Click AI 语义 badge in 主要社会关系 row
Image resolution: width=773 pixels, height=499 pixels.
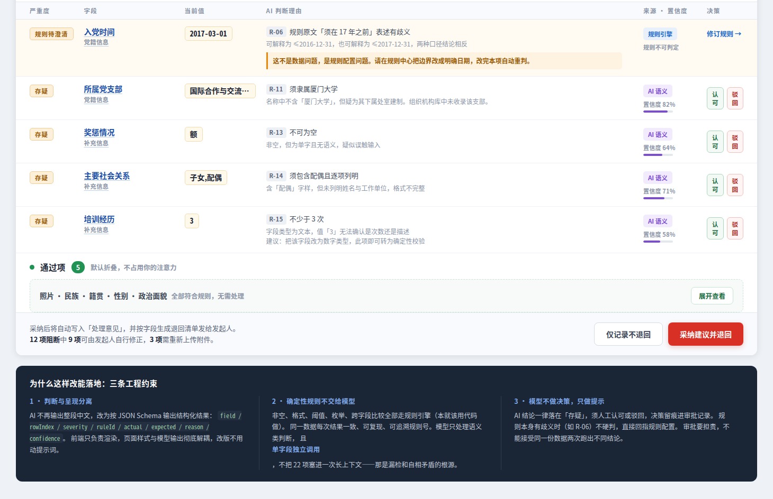(658, 178)
